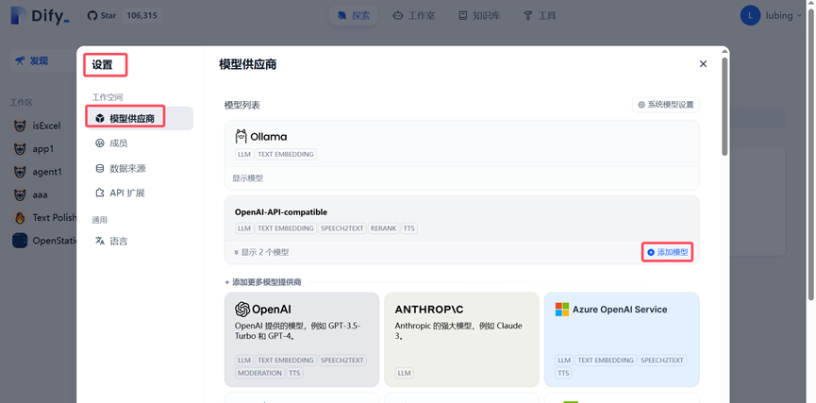Open the aaa workspace item
The image size is (816, 403).
click(40, 194)
